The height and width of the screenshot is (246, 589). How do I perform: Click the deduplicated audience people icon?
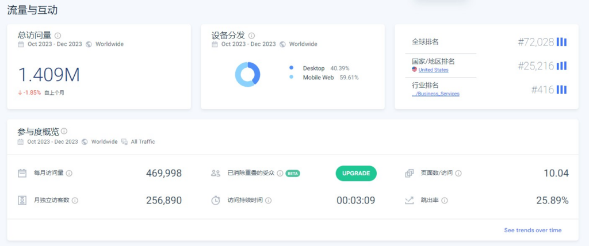[216, 174]
